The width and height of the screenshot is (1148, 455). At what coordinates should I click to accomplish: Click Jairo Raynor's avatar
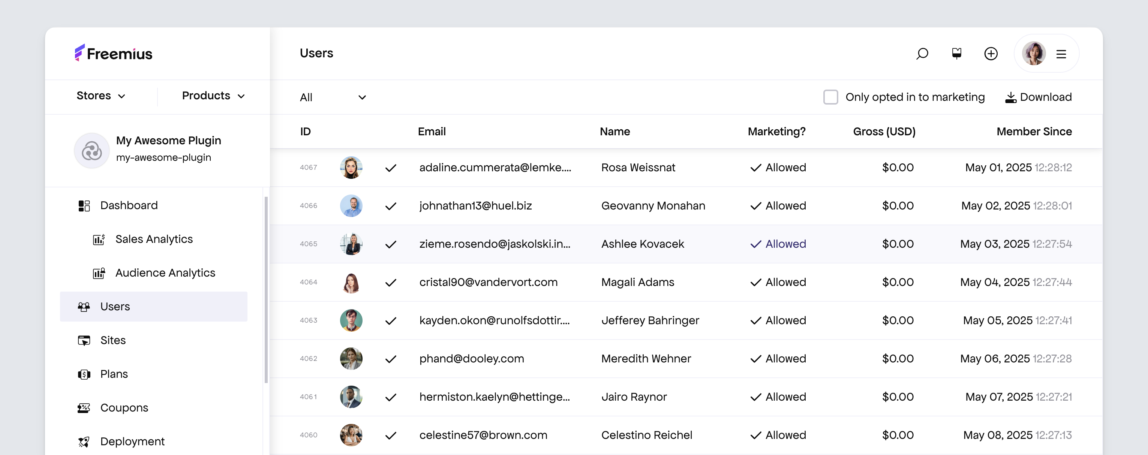(x=351, y=397)
